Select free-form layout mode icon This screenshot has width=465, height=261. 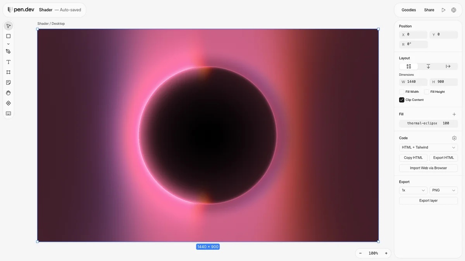pos(409,67)
